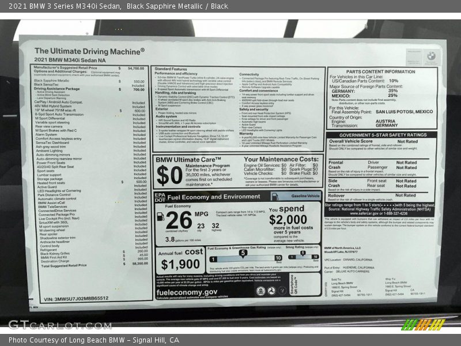461x346 pixels.
Task: Click '3.8 gallons per 100 miles' text
Action: point(183,239)
